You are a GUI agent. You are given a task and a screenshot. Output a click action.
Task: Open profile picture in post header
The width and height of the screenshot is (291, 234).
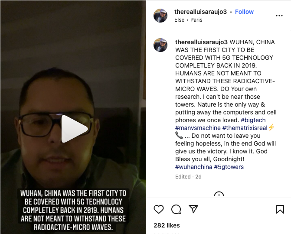tap(160, 16)
